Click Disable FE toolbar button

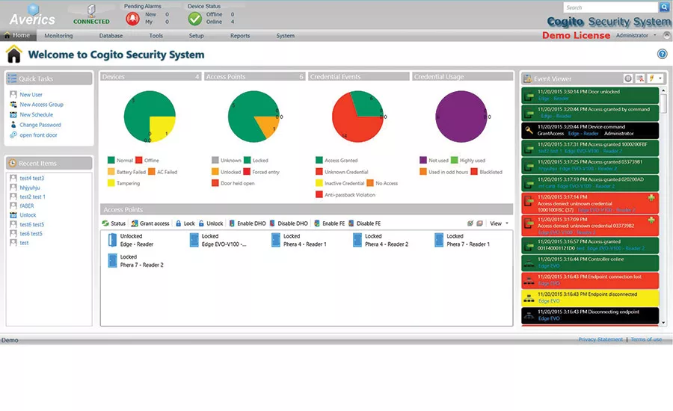(364, 223)
